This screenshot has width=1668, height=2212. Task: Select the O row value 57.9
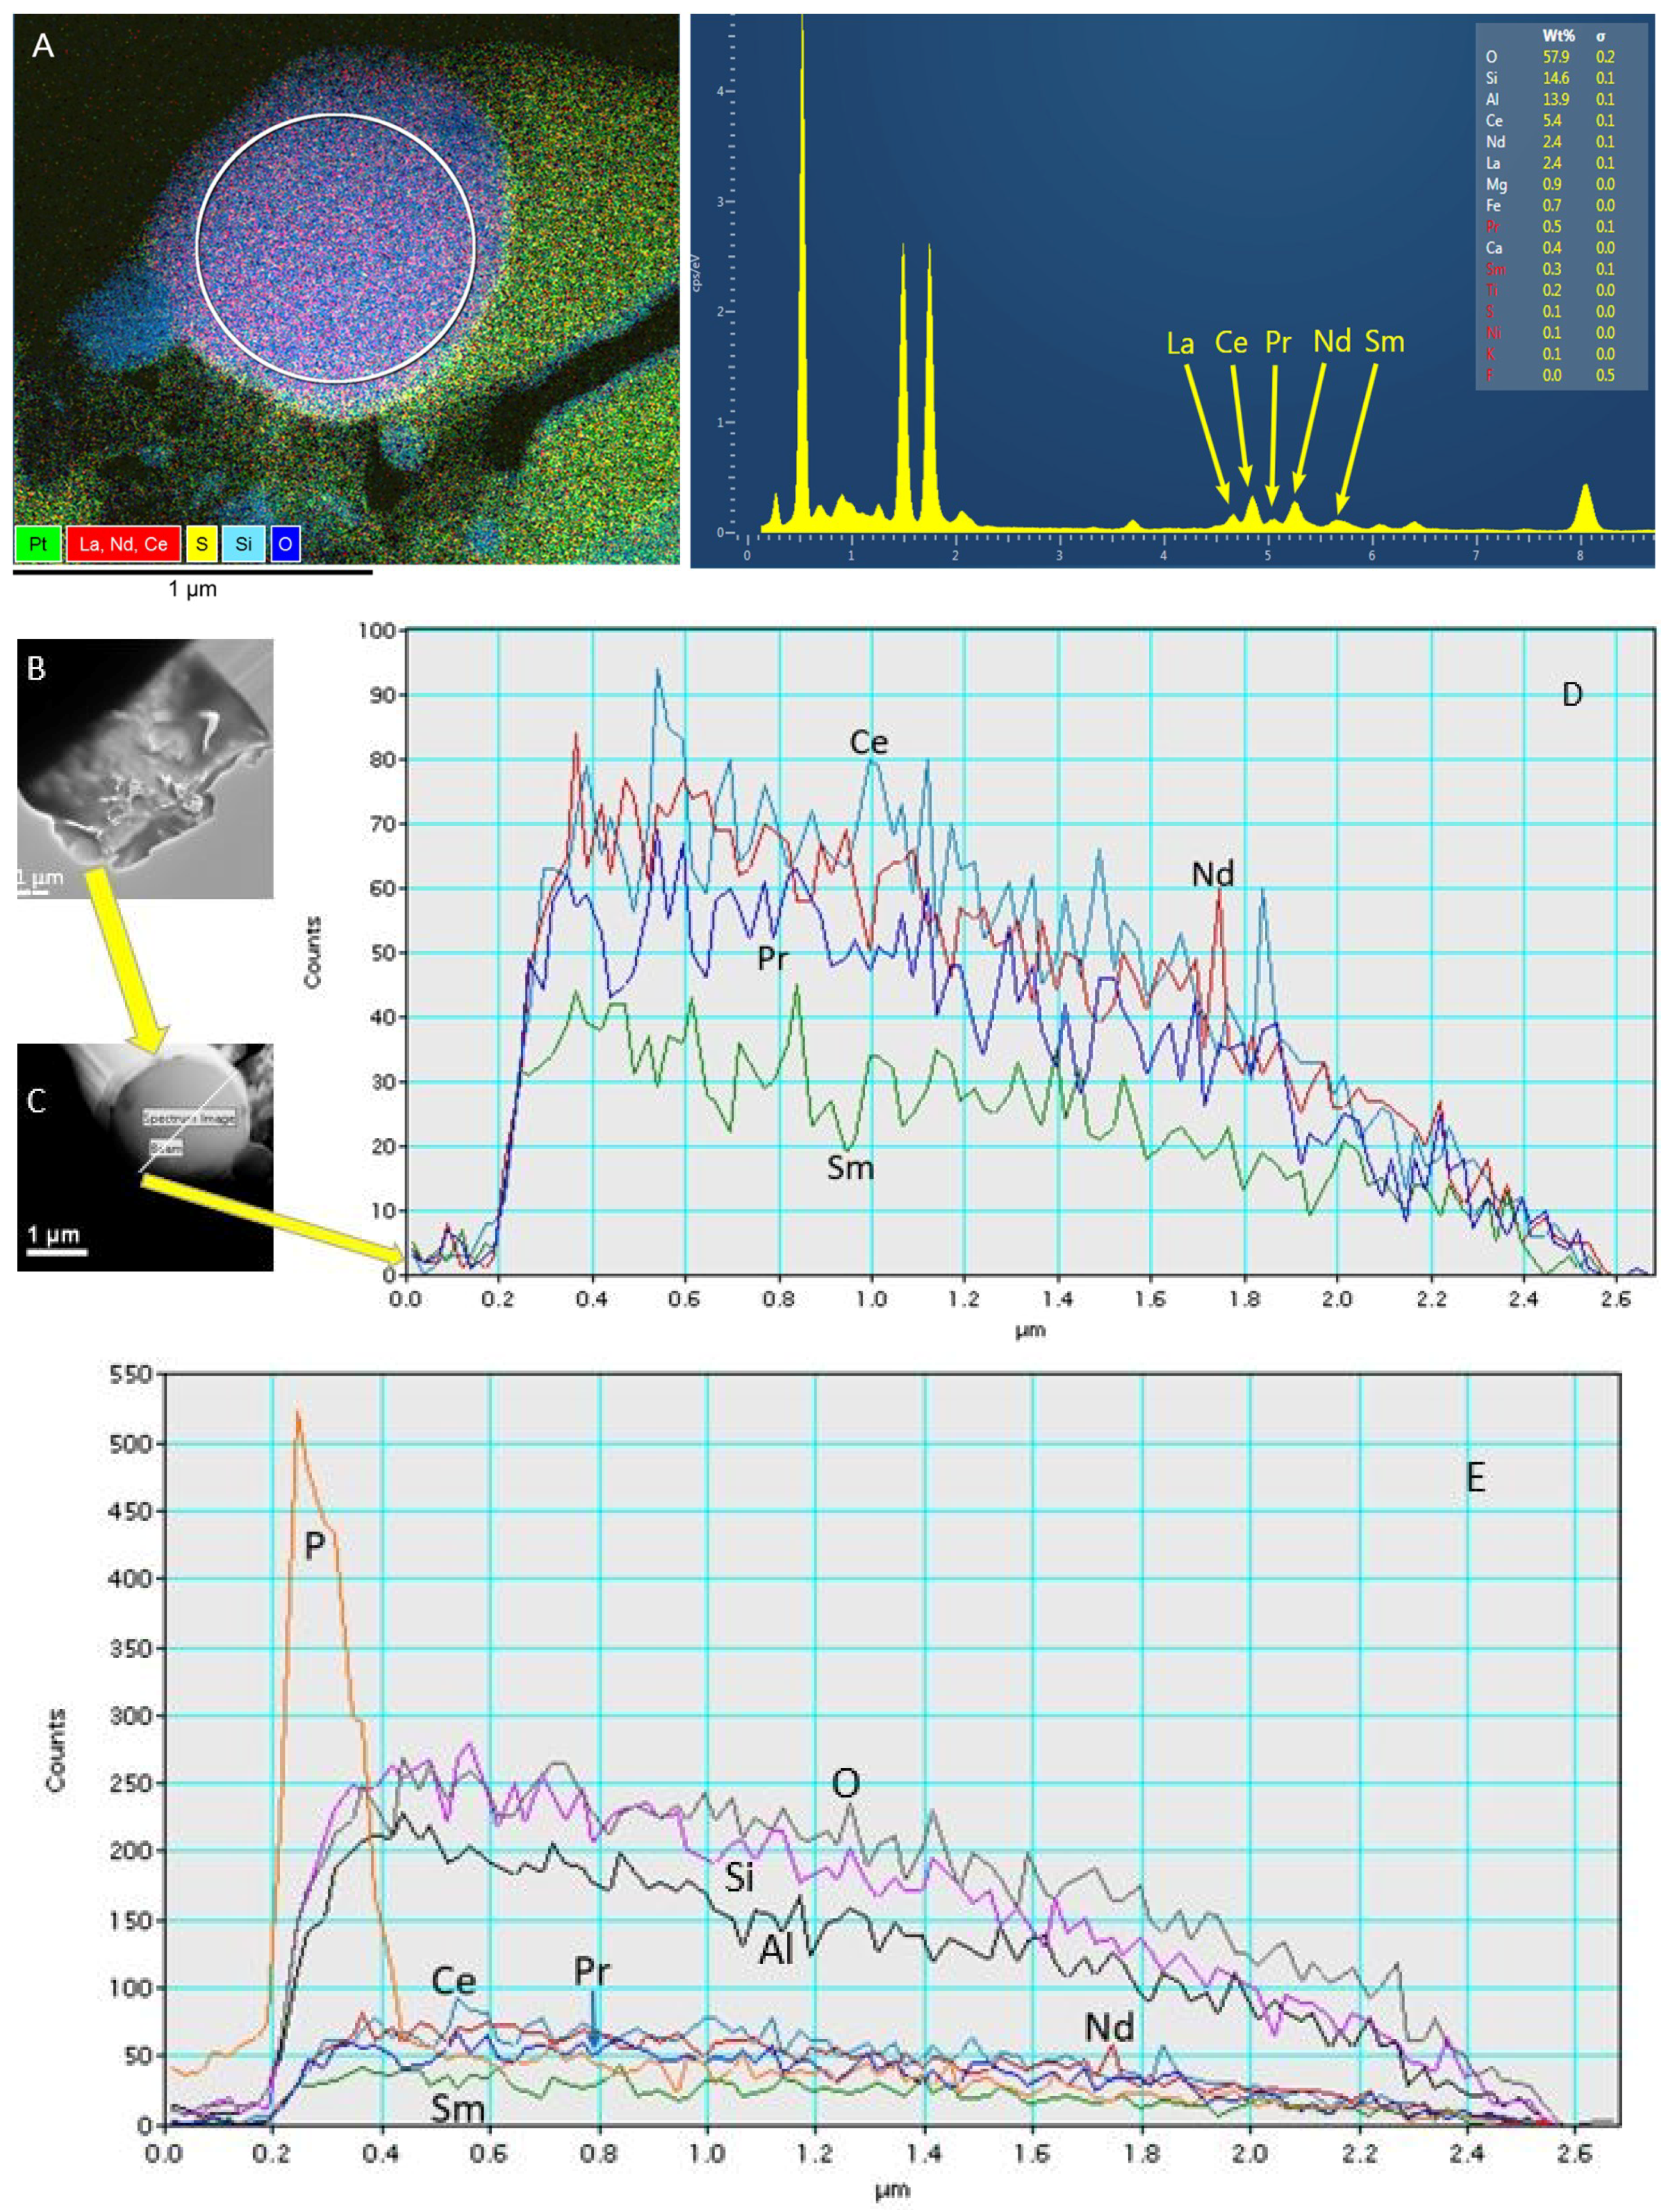(1556, 57)
